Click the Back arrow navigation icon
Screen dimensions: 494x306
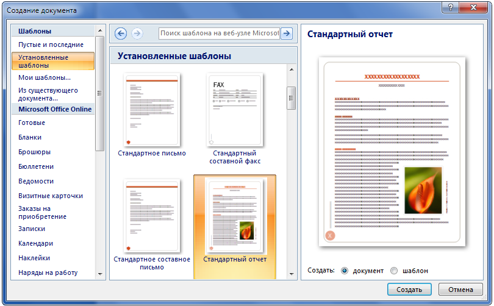click(x=121, y=34)
